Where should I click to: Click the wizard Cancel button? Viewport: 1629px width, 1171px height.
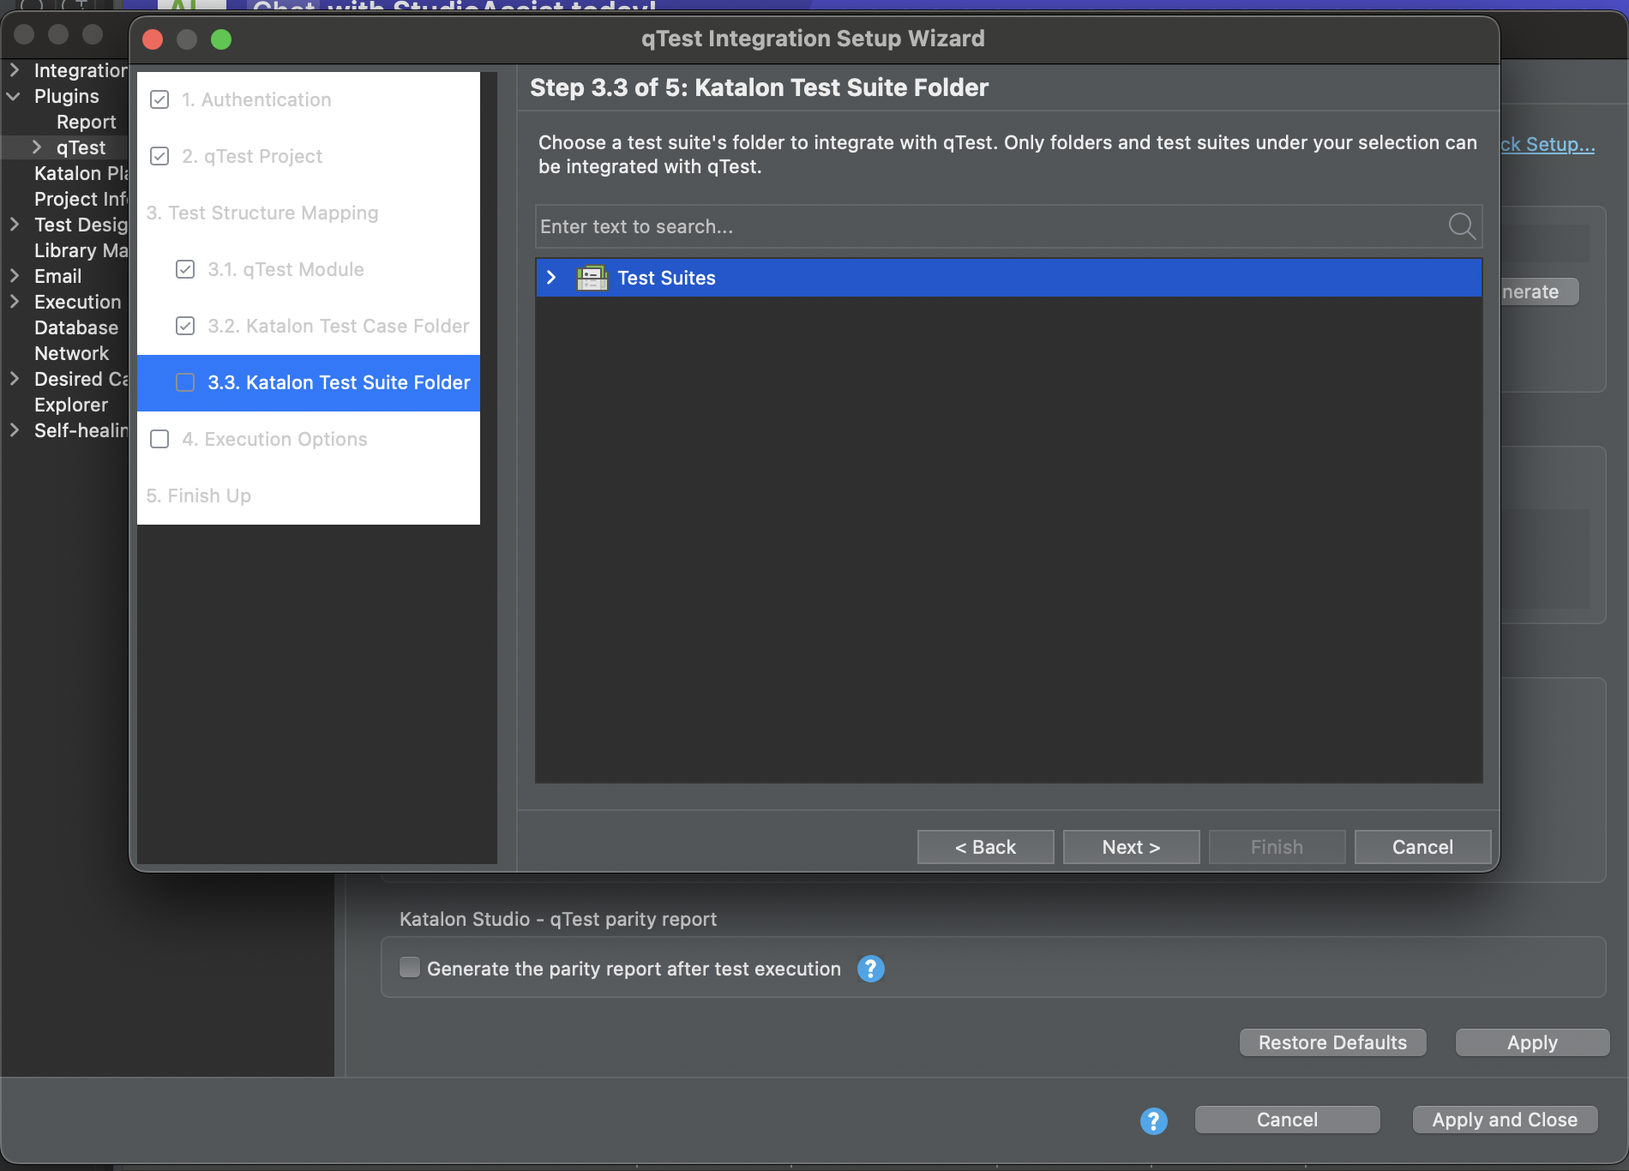(x=1422, y=847)
